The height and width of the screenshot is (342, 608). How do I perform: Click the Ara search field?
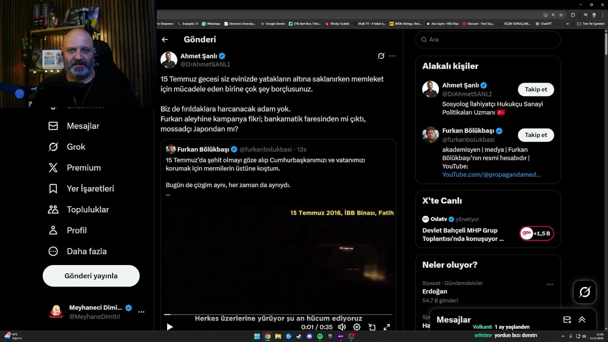(x=488, y=39)
